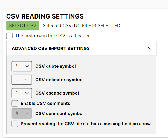Click the CSV delimiter symbol label
The image size is (168, 138).
(x=59, y=80)
